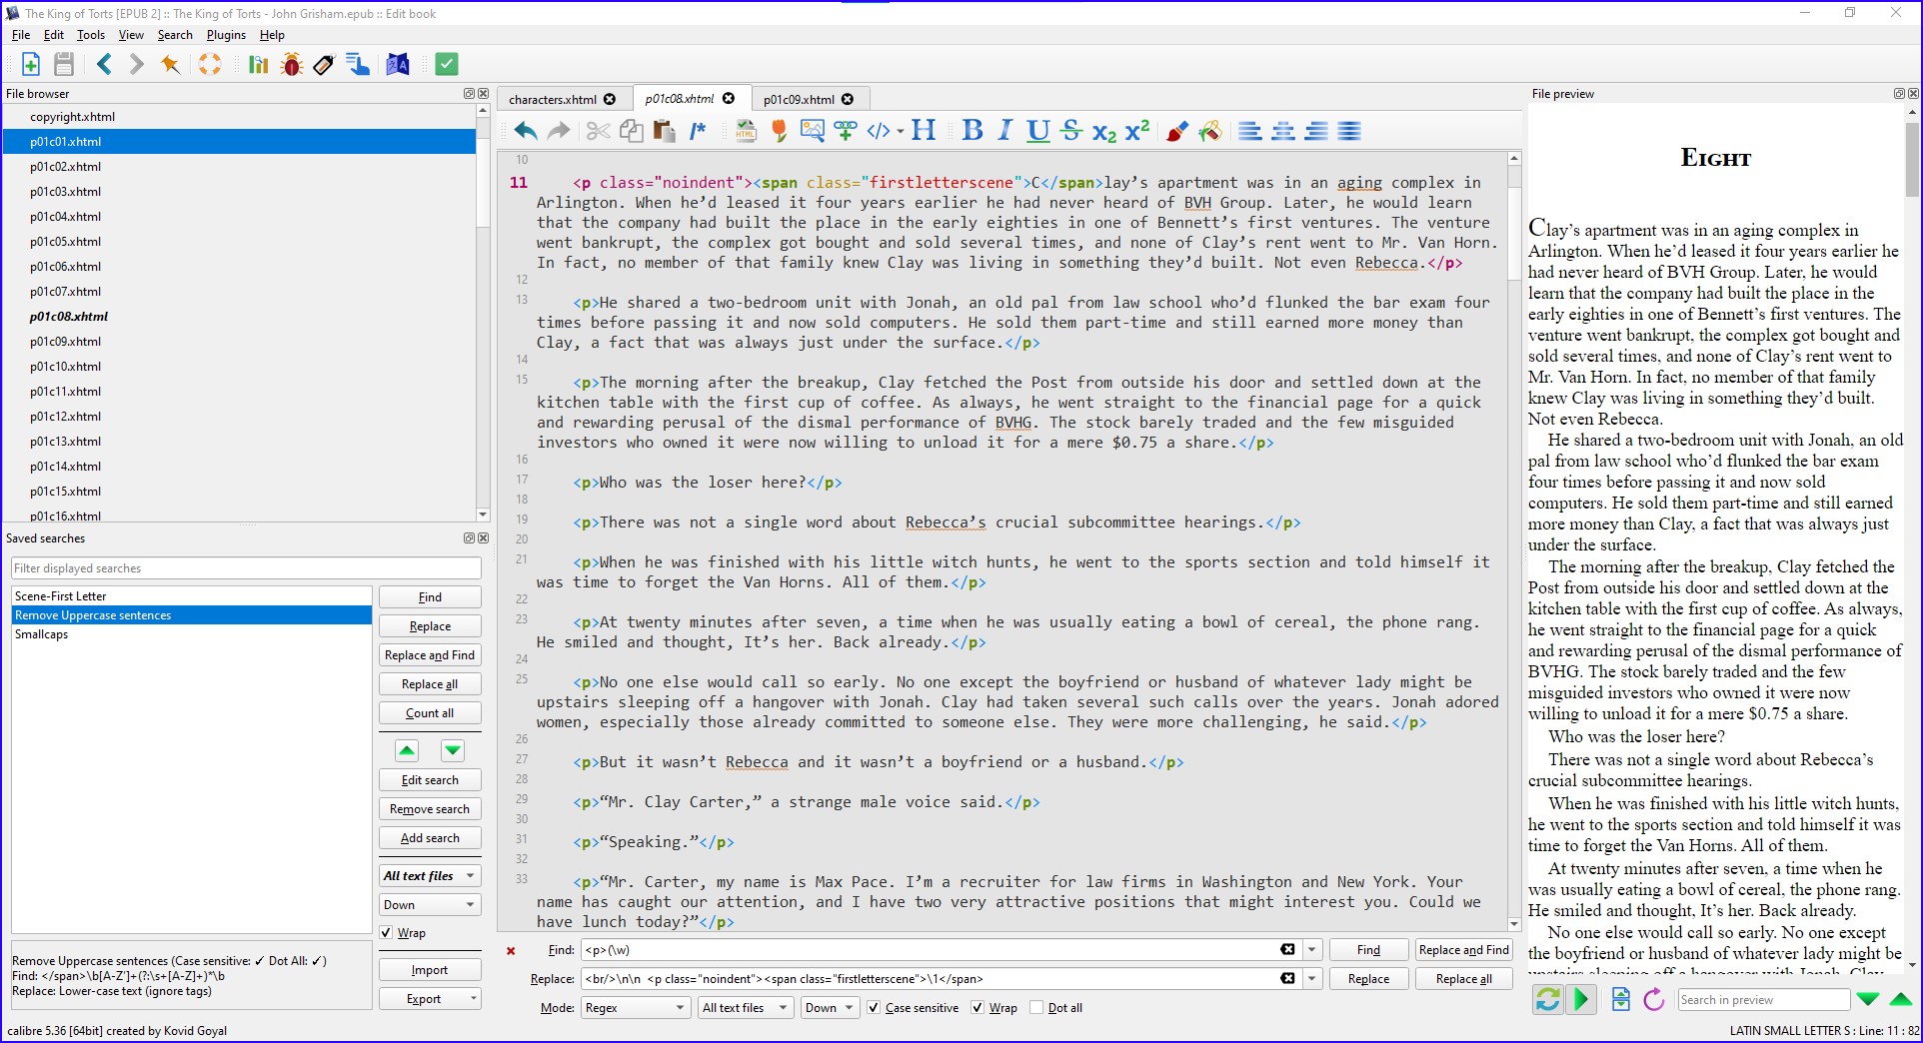
Task: Pick background color with paint bucket icon
Action: (1210, 131)
